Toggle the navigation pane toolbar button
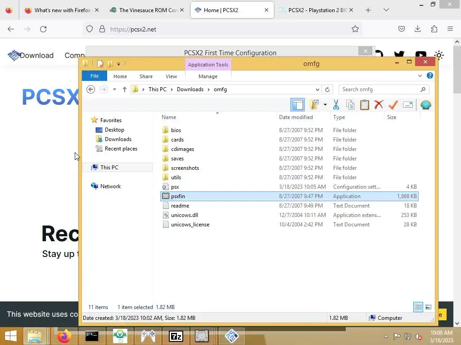The image size is (461, 345). [x=297, y=105]
